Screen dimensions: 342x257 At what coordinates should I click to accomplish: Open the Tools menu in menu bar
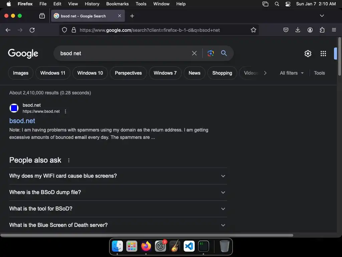(141, 4)
